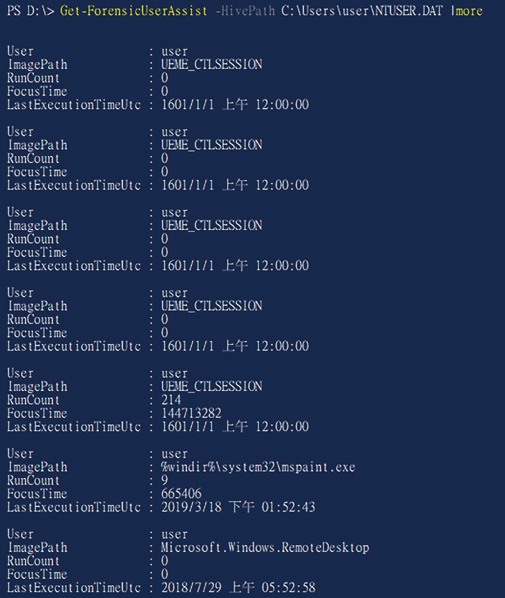Click the third UEME_CTLSESSION ImagePath value
This screenshot has height=598, width=505.
[212, 225]
